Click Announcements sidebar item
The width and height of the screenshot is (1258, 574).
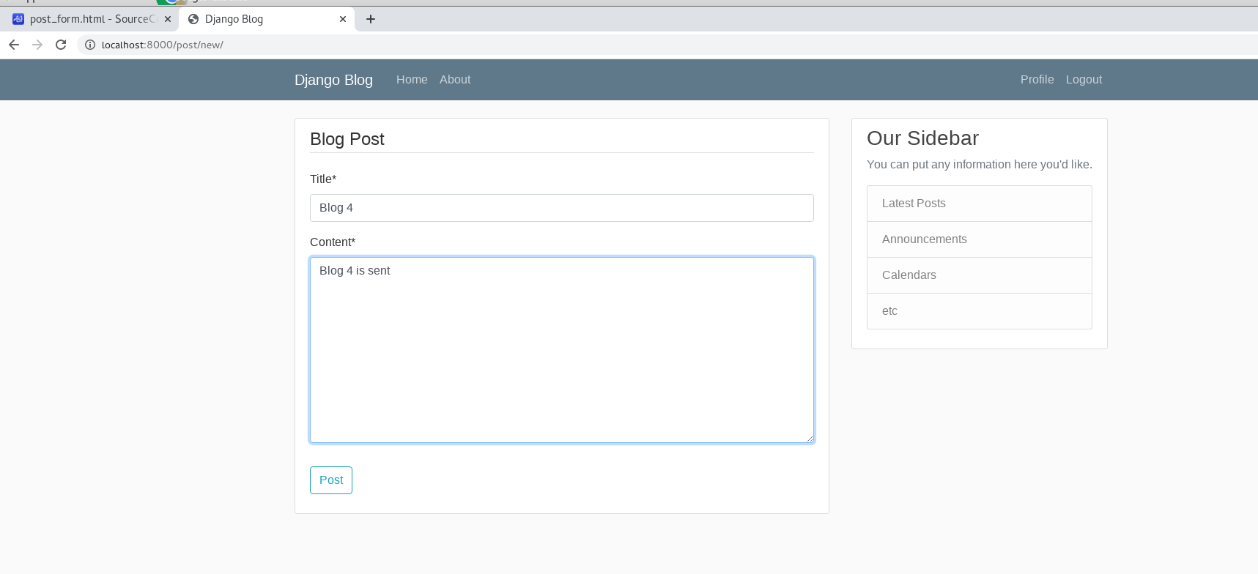click(x=979, y=239)
